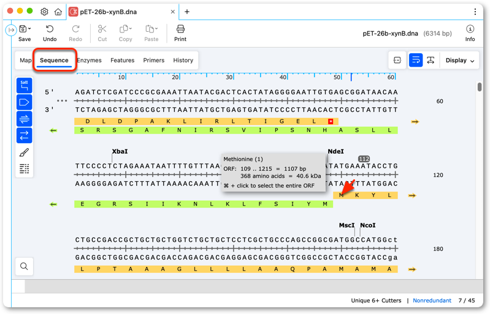The image size is (490, 314).
Task: Select the color brush tool icon
Action: (25, 152)
